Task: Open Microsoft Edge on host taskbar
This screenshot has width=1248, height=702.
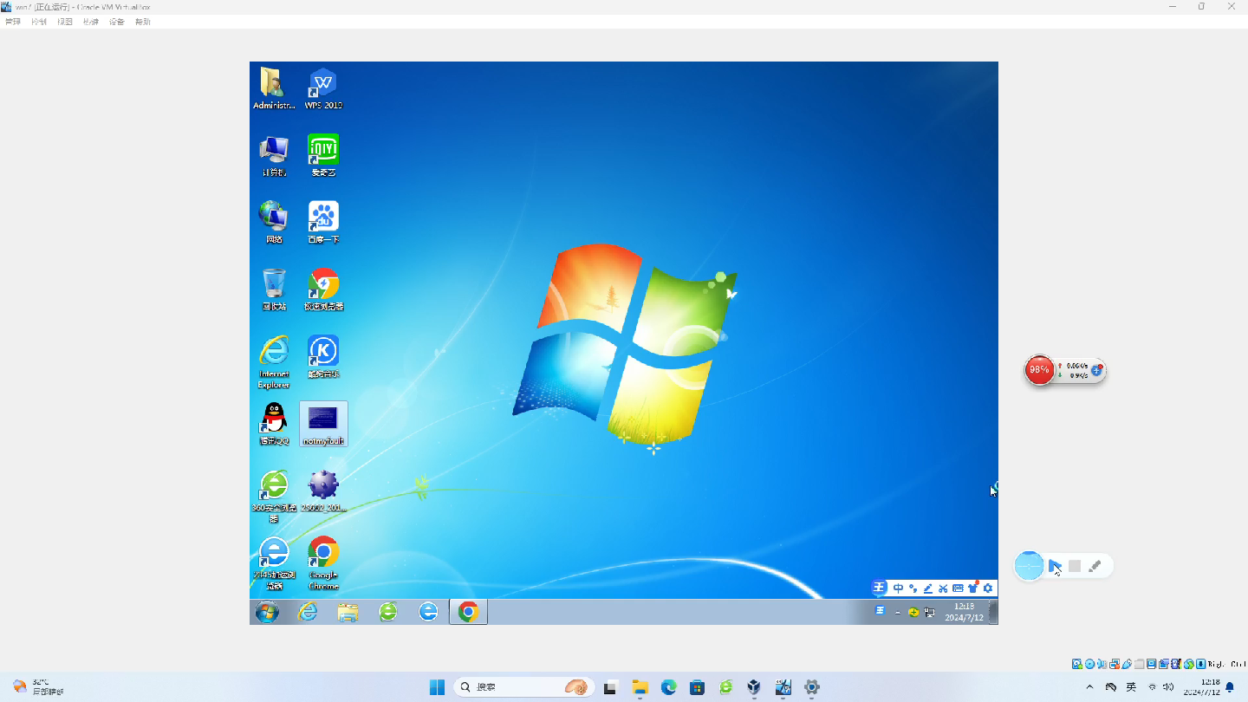Action: (669, 687)
